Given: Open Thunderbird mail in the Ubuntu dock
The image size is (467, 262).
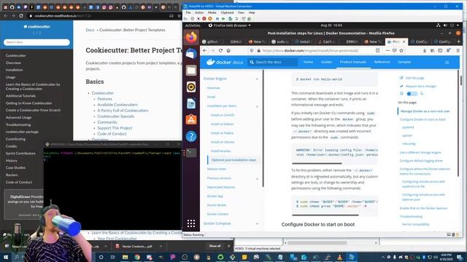Looking at the screenshot, I should (x=191, y=54).
